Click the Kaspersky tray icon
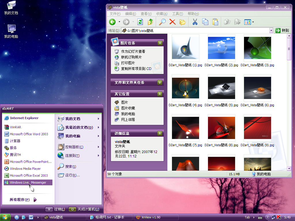 tap(279, 217)
